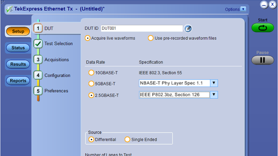Click the Specification column header
This screenshot has width=278, height=156.
pyautogui.click(x=151, y=62)
